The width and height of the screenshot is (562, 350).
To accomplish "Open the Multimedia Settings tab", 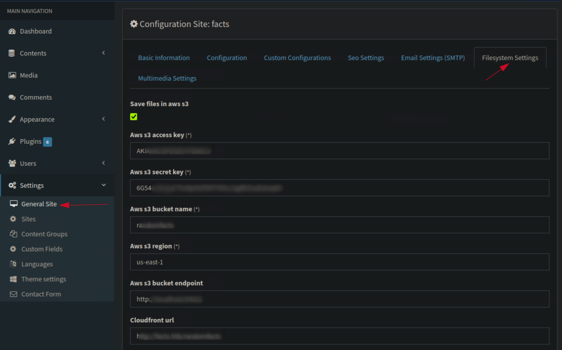I will point(167,78).
